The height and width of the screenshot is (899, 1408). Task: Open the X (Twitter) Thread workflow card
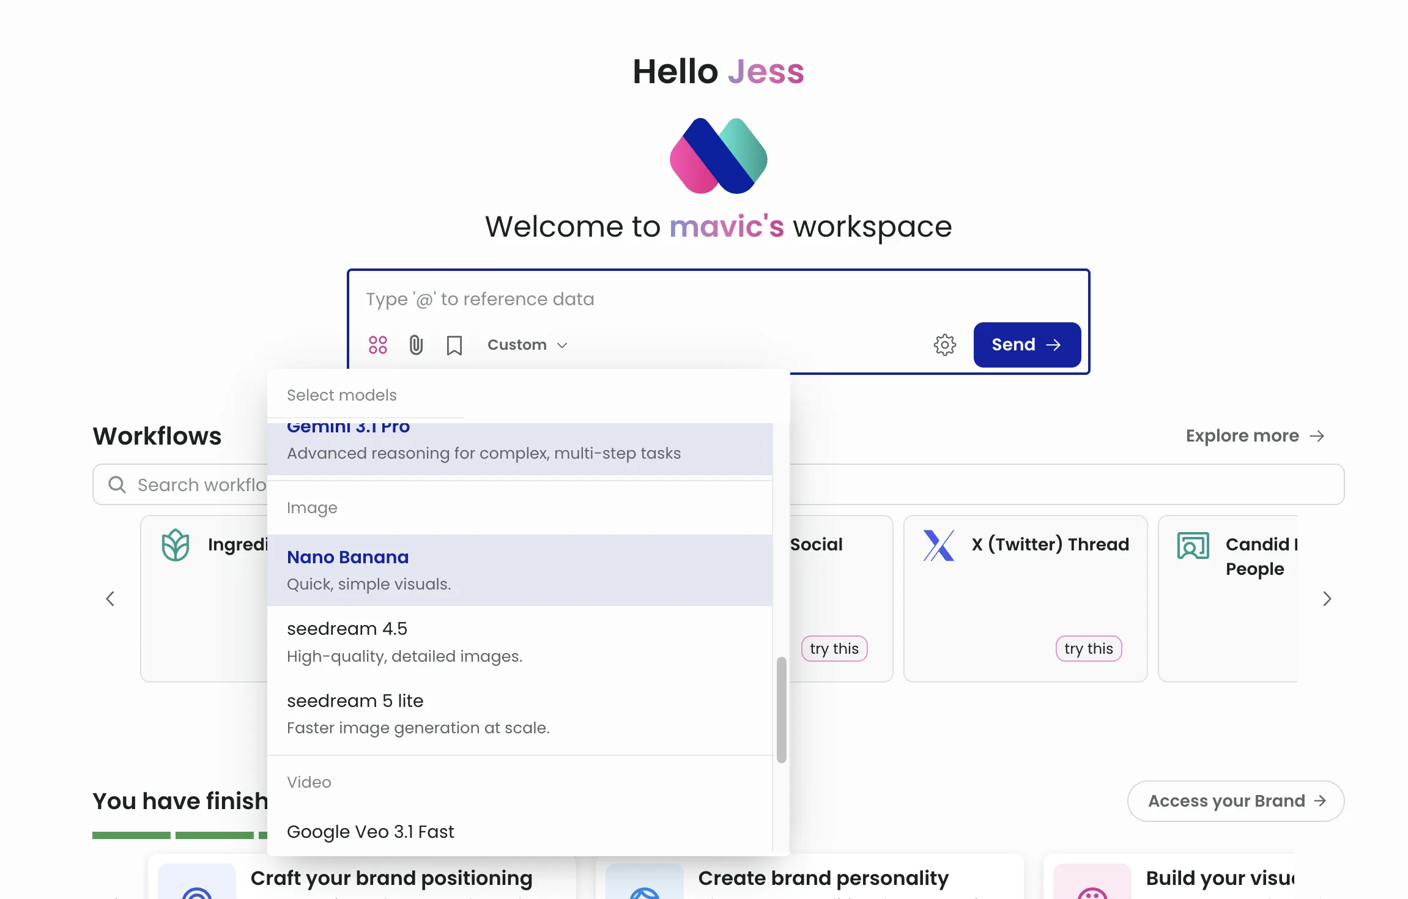1026,599
